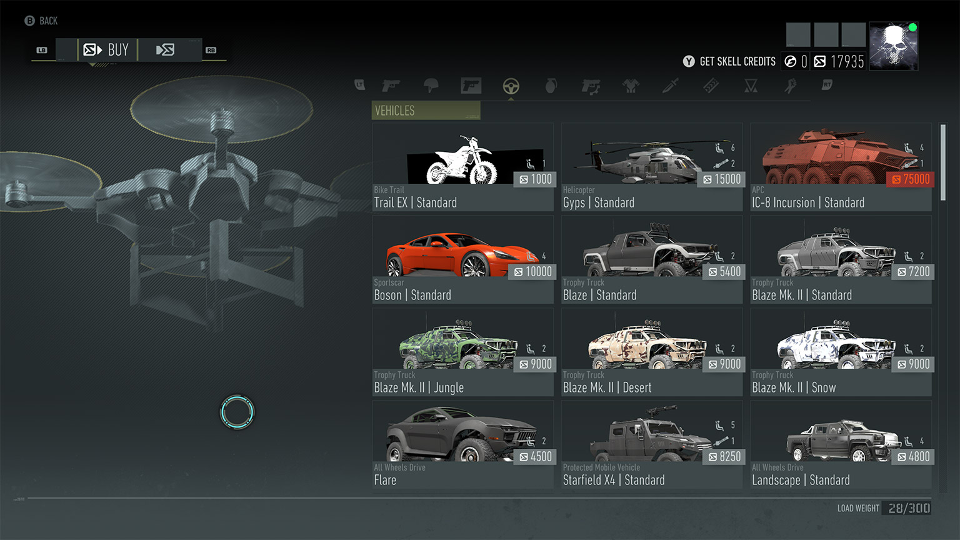Choose the Gyps Standard helicopter
Image resolution: width=960 pixels, height=540 pixels.
click(651, 167)
